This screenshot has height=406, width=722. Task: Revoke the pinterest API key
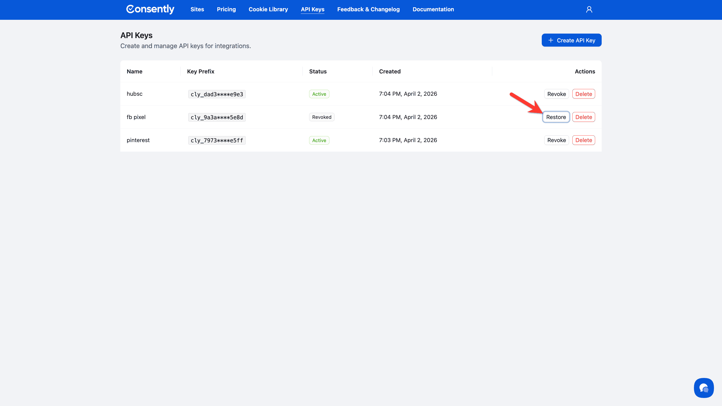[x=556, y=140]
